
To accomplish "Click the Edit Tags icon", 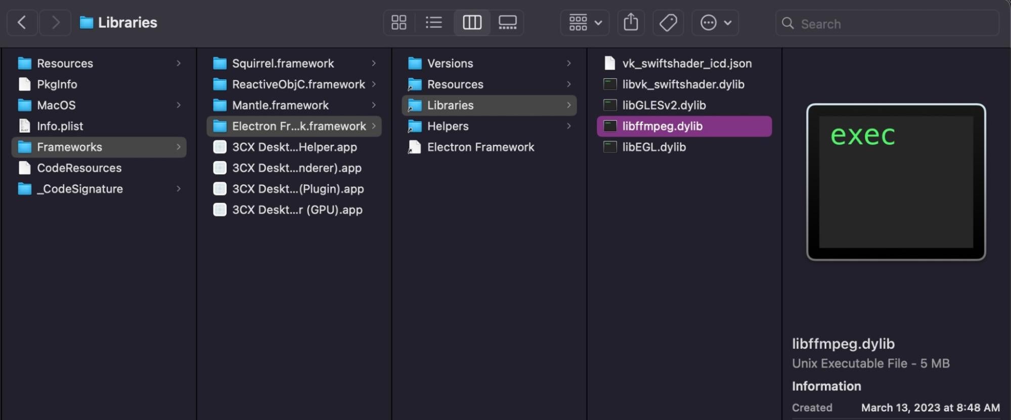I will pyautogui.click(x=668, y=23).
